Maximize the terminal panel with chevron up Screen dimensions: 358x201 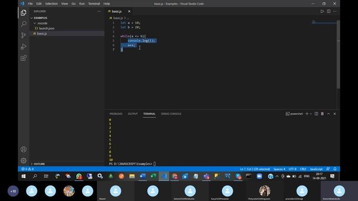click(x=328, y=114)
